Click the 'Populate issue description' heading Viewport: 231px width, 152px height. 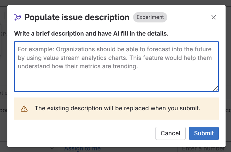[x=77, y=17]
